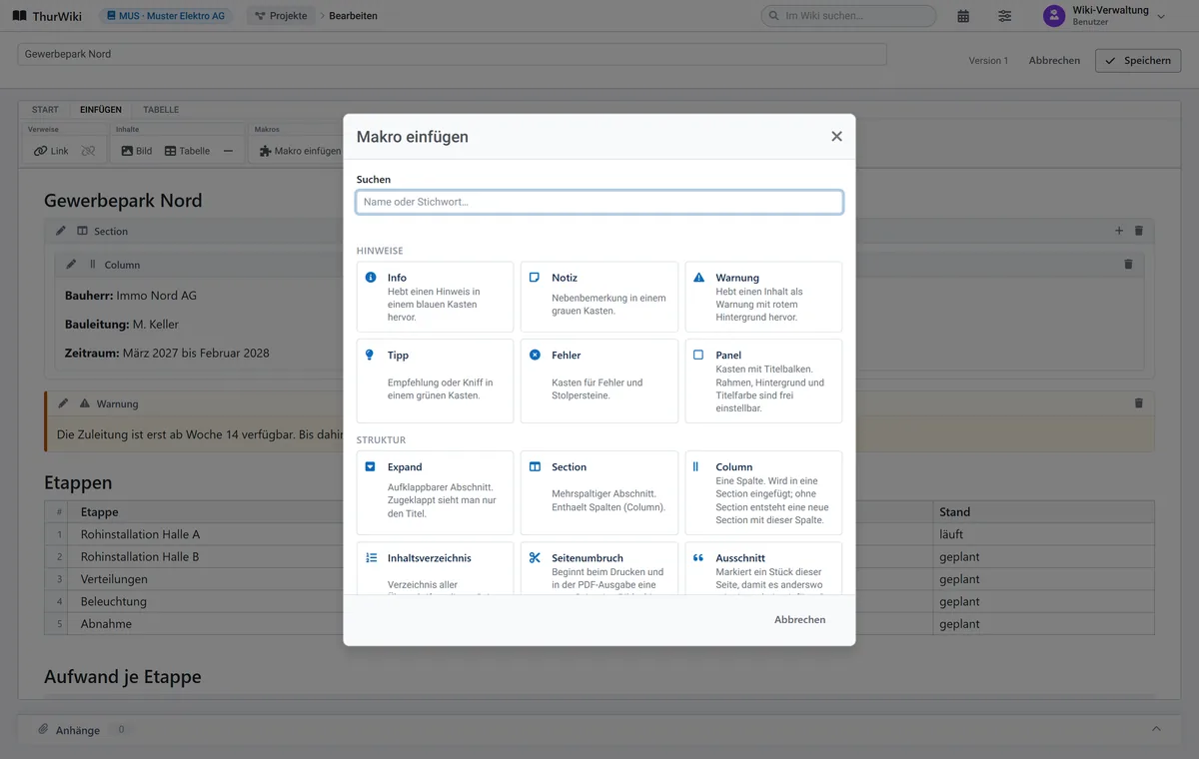Choose the Ausschnitt macro card
Screen dimensions: 1199x759
(763, 568)
